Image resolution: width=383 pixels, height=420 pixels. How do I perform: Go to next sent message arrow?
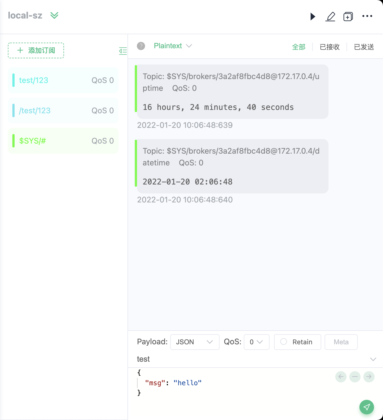pyautogui.click(x=369, y=377)
